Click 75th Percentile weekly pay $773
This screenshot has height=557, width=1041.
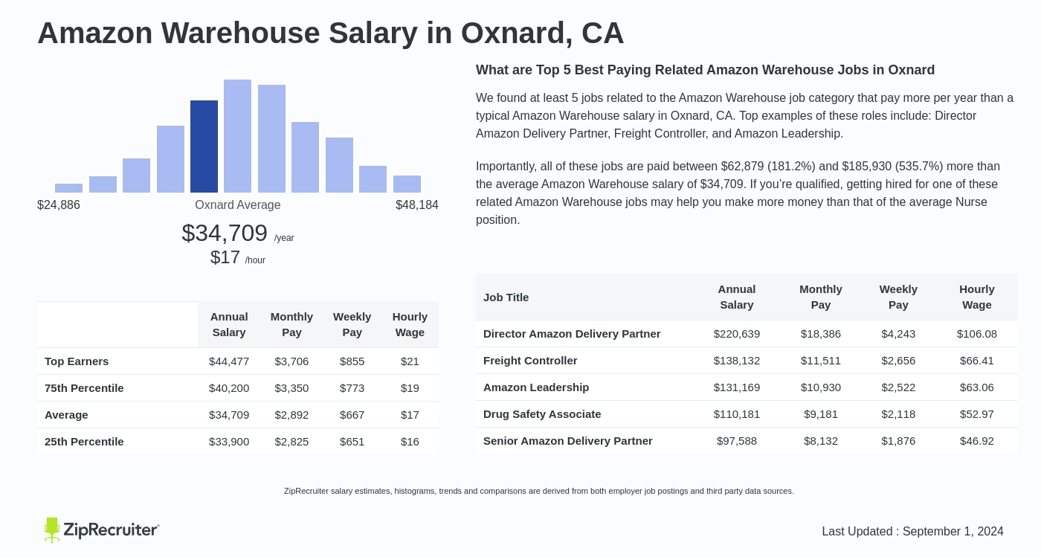[352, 388]
